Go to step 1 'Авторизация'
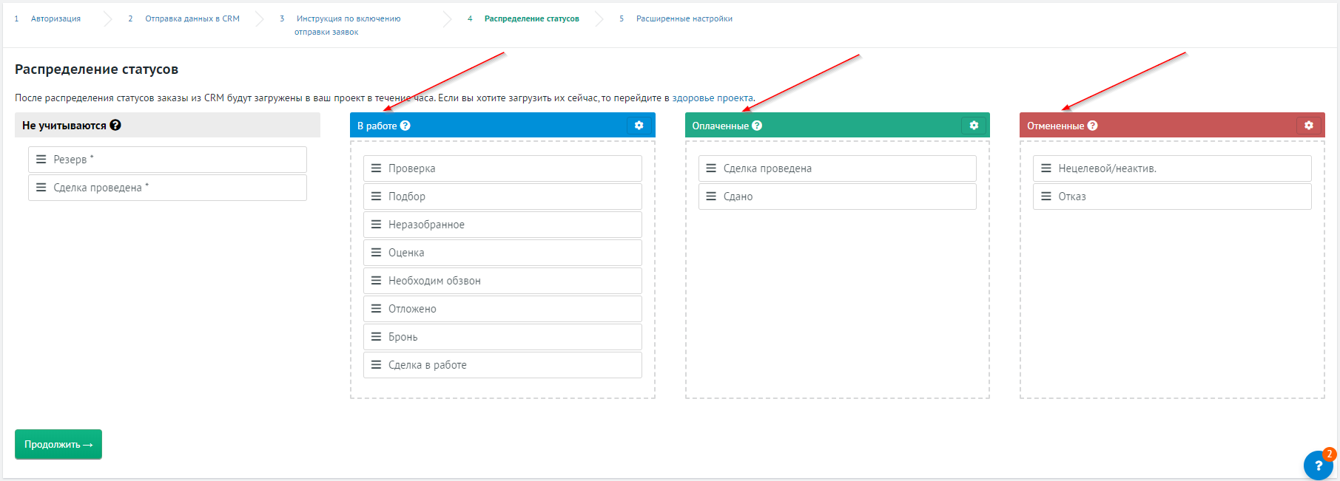This screenshot has width=1340, height=481. pyautogui.click(x=55, y=18)
